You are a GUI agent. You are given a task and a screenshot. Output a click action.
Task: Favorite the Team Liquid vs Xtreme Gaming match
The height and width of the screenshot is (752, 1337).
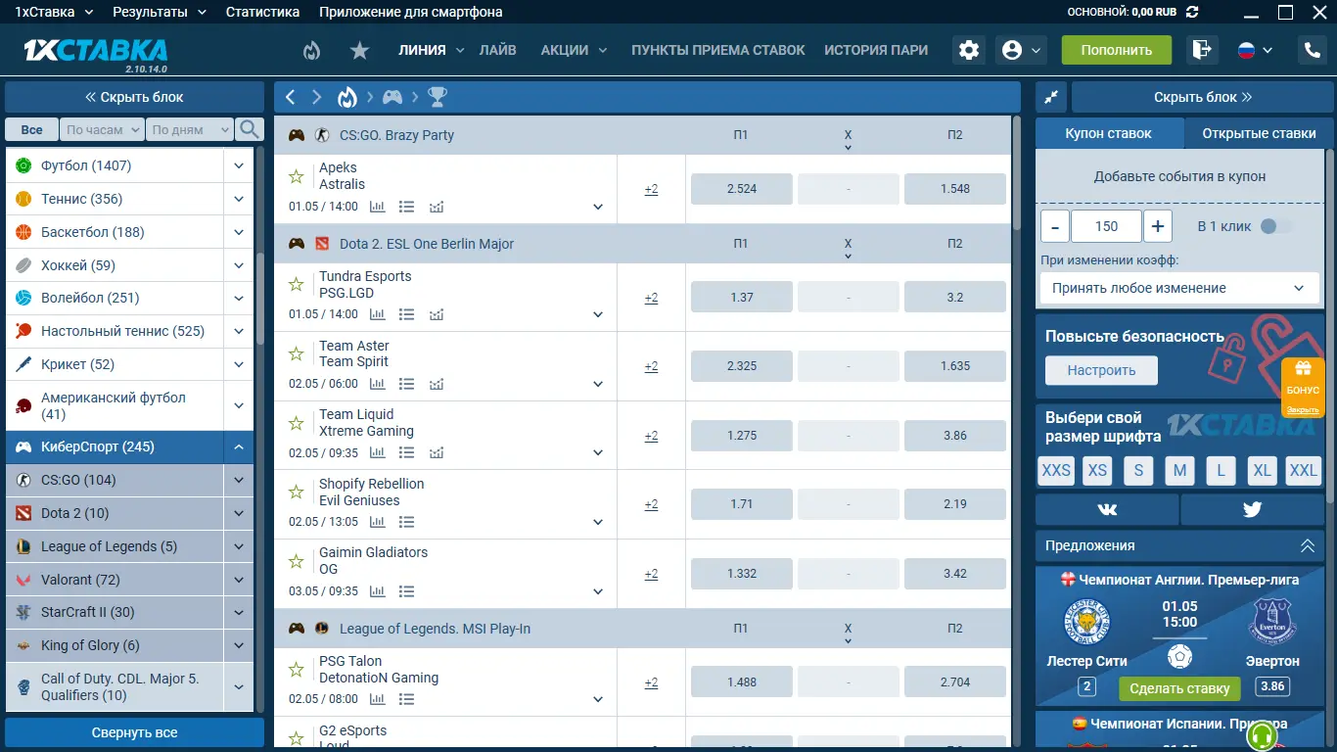pos(296,423)
